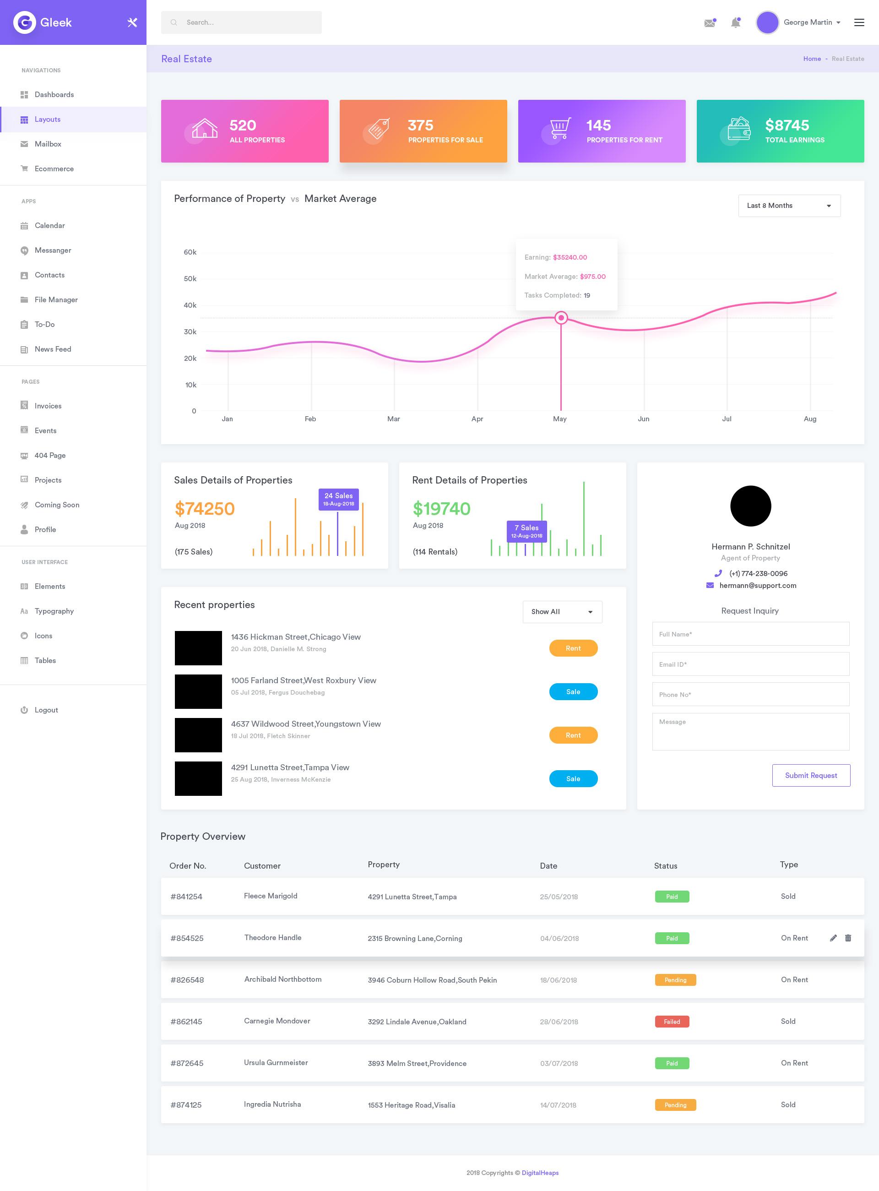Click the Logout power icon
This screenshot has width=879, height=1191.
(24, 710)
